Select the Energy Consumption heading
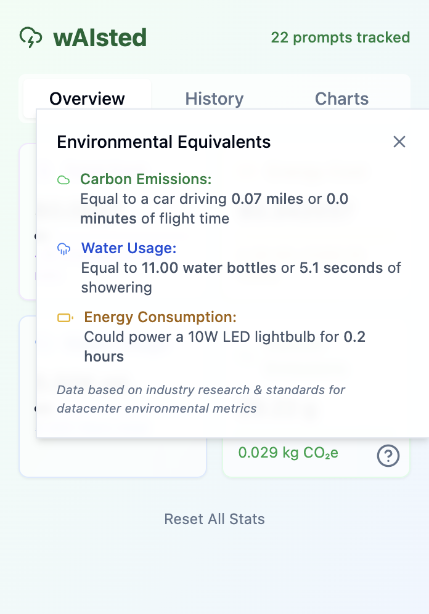The width and height of the screenshot is (429, 614). point(160,318)
